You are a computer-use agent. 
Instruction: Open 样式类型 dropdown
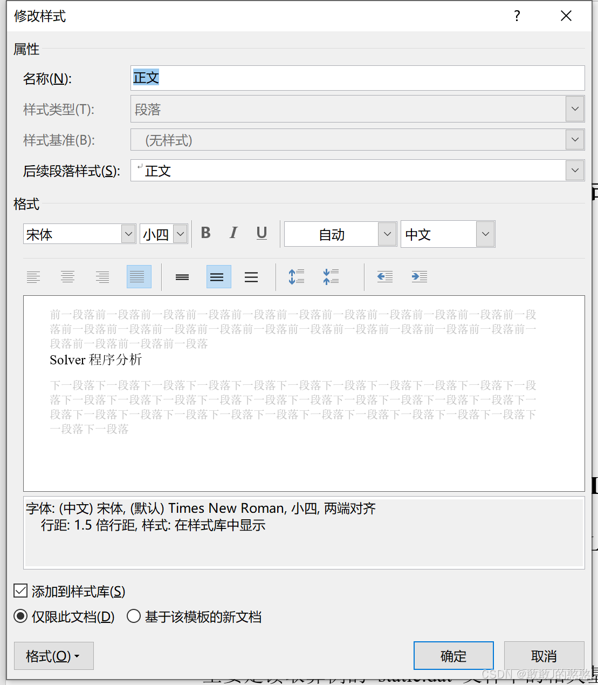click(x=575, y=109)
